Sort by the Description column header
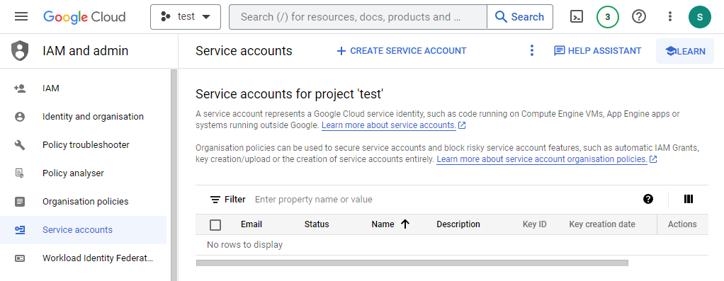 click(458, 224)
